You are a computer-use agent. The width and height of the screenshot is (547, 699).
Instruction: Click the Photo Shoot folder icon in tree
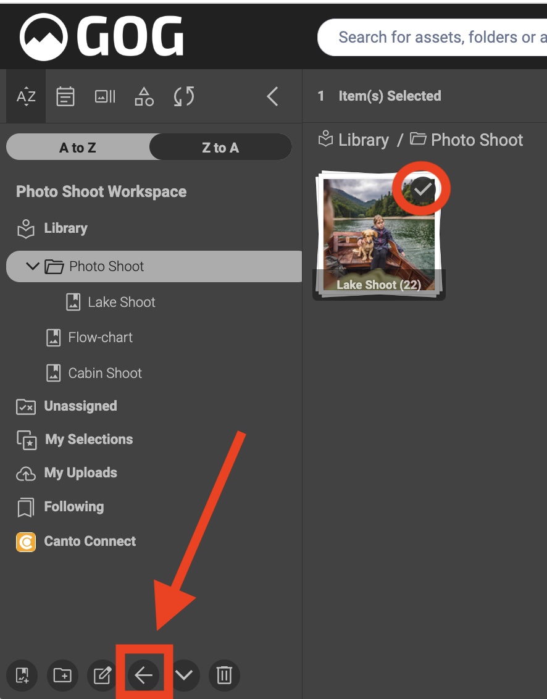54,267
